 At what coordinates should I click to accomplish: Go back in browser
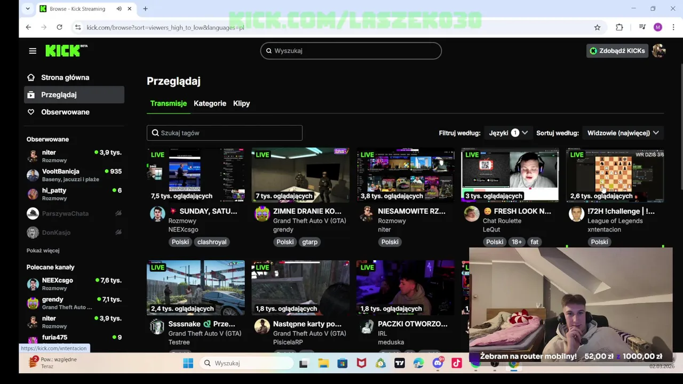click(28, 27)
